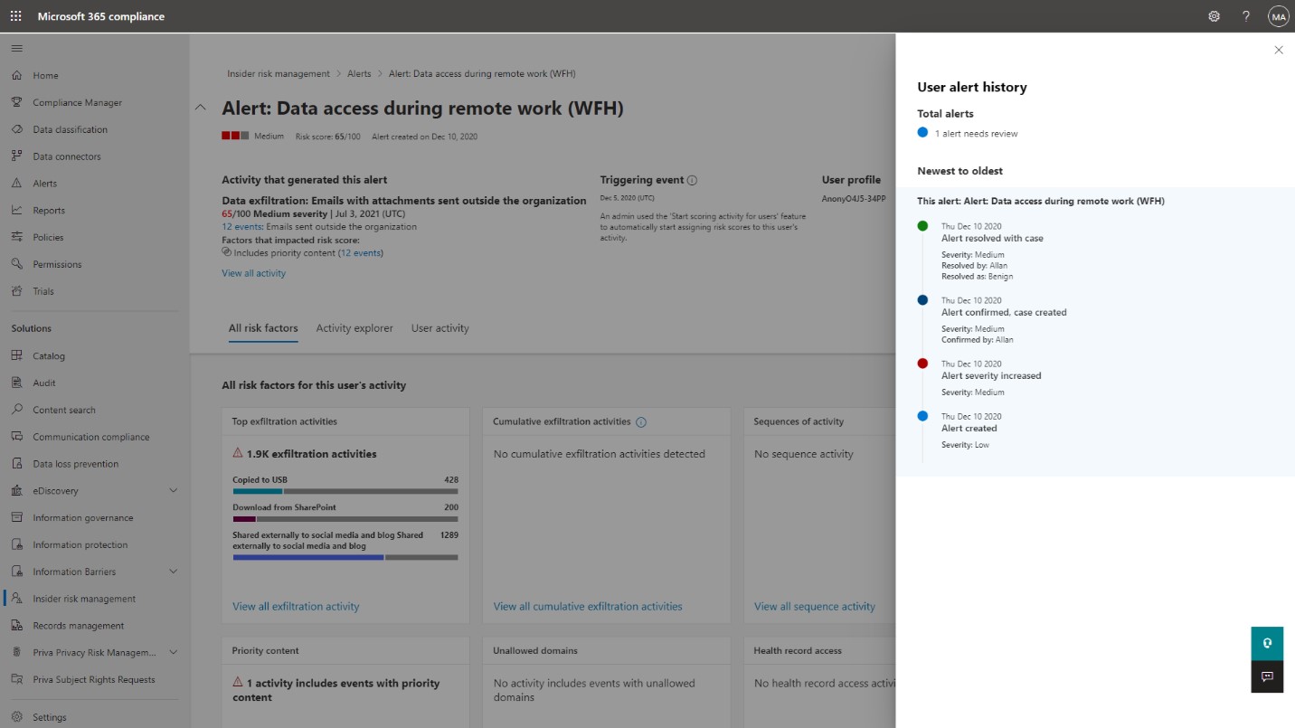The height and width of the screenshot is (728, 1295).
Task: Click the Triggering event info icon
Action: coord(693,180)
